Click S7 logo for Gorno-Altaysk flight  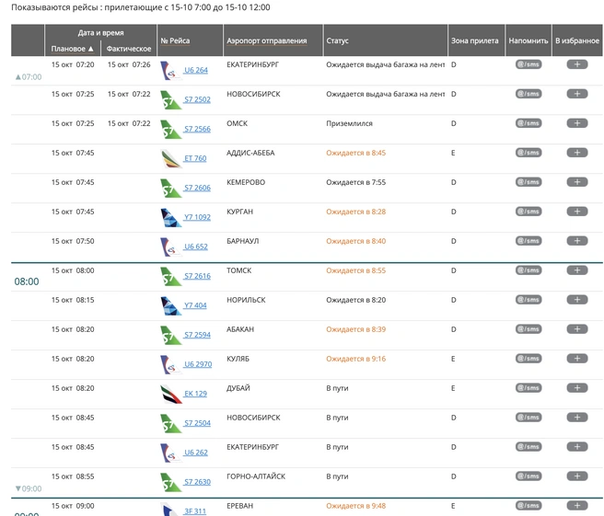(x=170, y=483)
